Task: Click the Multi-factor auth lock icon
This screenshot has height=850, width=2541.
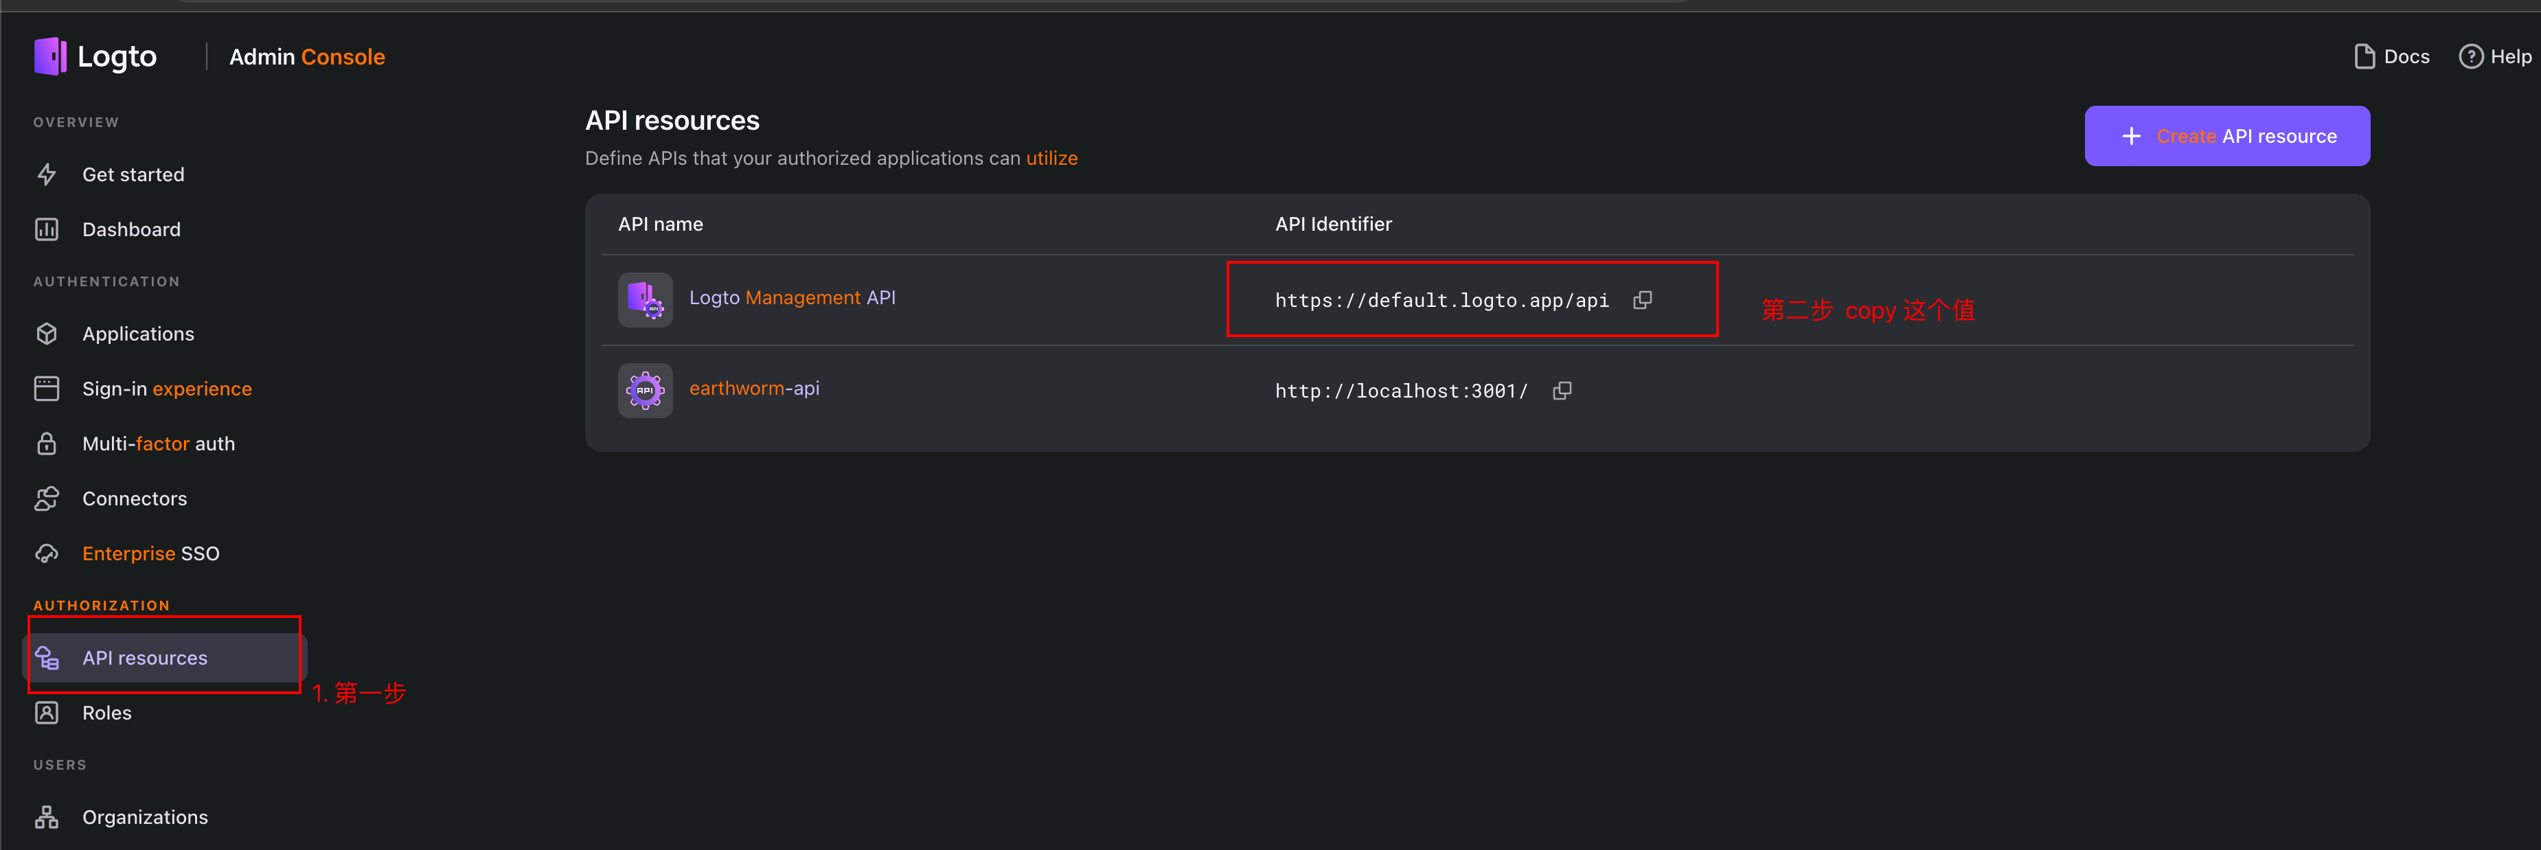Action: (47, 444)
